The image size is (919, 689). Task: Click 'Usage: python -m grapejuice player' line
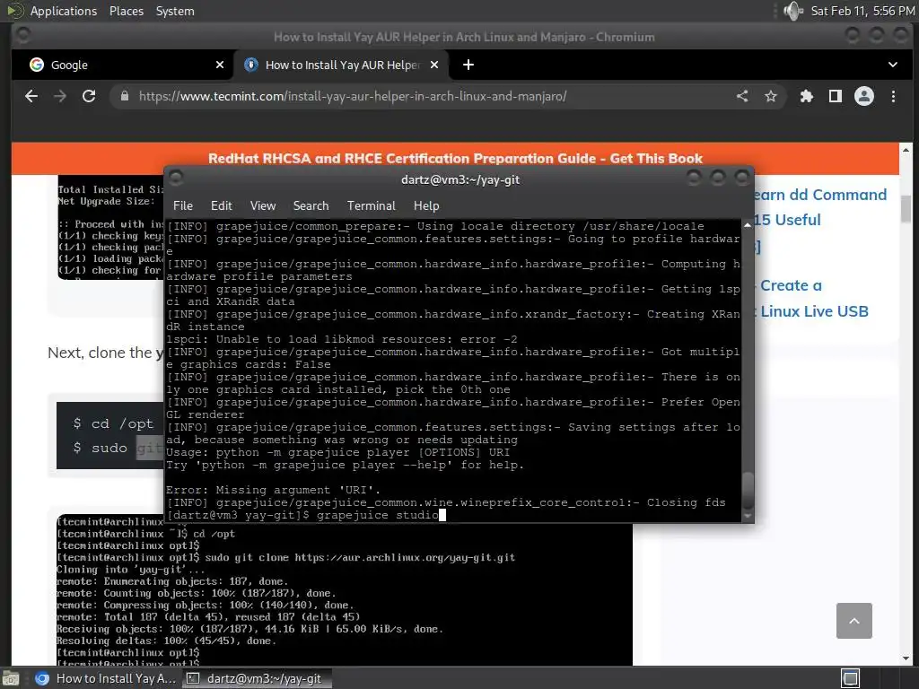click(x=337, y=452)
